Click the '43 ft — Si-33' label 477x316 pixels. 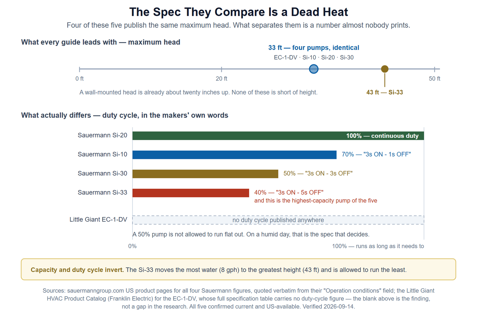tap(385, 92)
